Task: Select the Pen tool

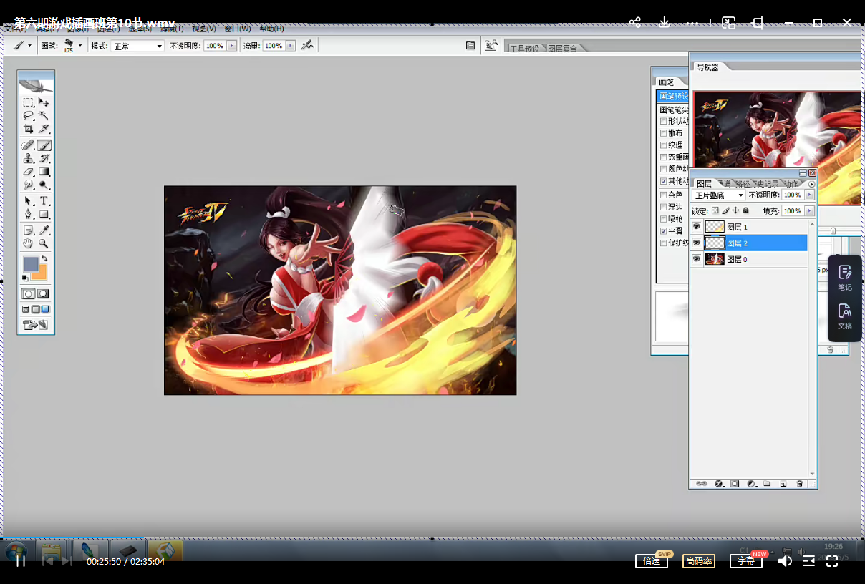Action: (x=28, y=214)
